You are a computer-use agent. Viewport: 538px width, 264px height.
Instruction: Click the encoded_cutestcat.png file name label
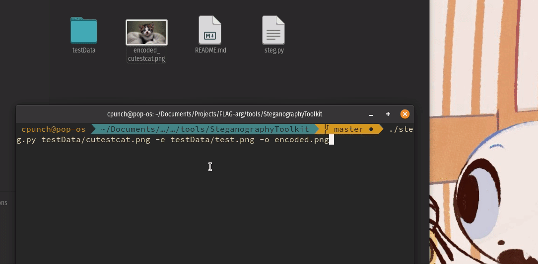point(146,55)
